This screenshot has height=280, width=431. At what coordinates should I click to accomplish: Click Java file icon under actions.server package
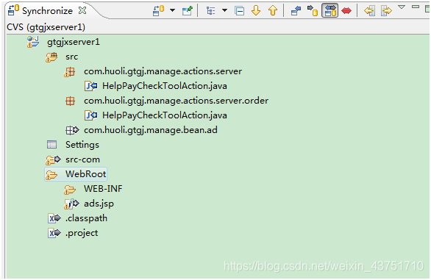coord(90,86)
